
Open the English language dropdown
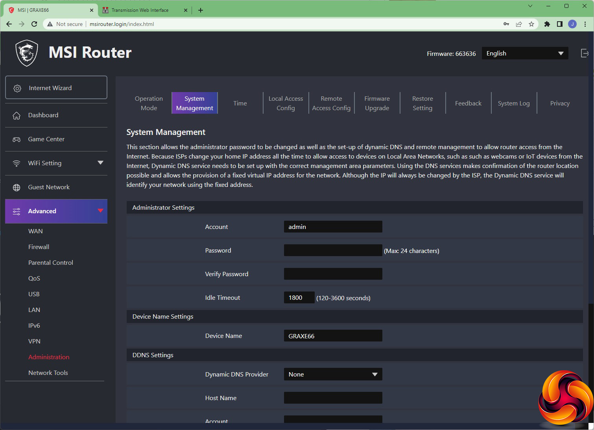coord(524,54)
